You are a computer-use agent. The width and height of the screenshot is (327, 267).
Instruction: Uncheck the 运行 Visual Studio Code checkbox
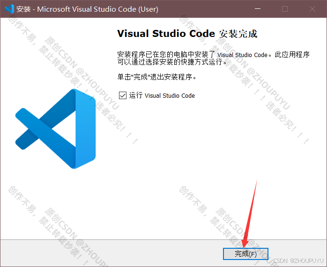click(123, 95)
